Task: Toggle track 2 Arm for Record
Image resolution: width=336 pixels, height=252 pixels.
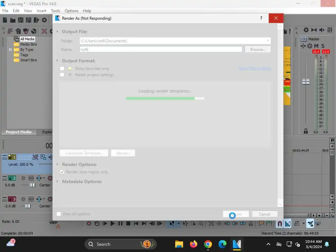Action: (x=23, y=178)
